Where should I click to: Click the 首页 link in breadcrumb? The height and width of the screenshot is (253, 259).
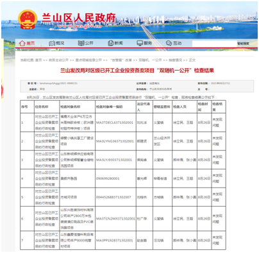pyautogui.click(x=38, y=60)
